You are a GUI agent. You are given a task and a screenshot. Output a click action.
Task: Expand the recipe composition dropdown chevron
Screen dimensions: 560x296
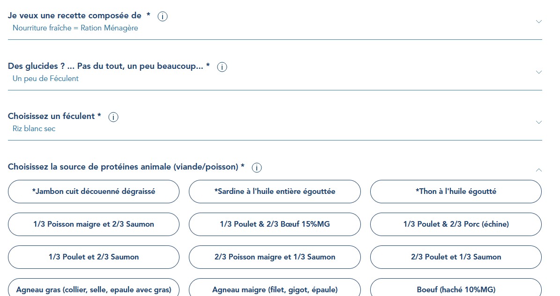[538, 22]
